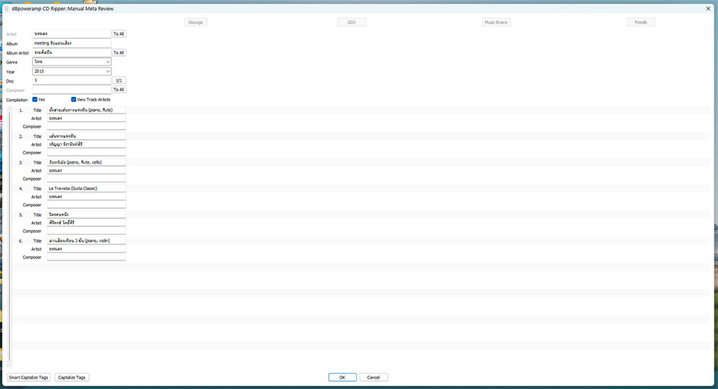Expand the Year dropdown list
This screenshot has height=389, width=718.
(108, 71)
